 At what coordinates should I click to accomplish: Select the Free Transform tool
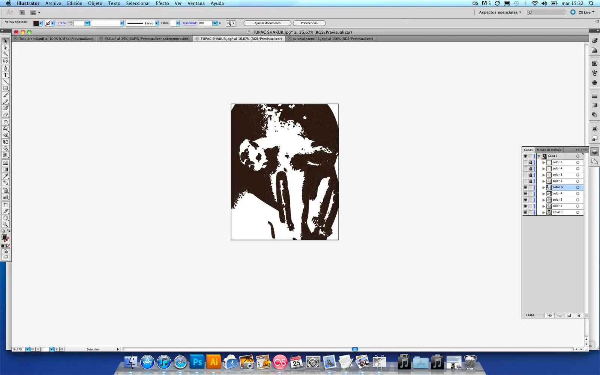(6, 142)
